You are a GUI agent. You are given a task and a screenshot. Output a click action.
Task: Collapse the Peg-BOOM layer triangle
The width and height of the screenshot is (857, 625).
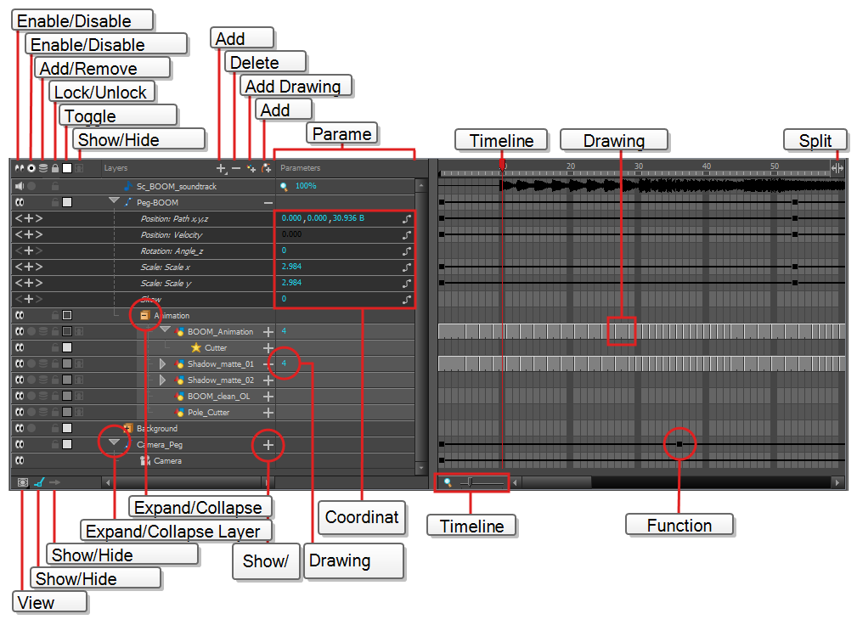click(114, 201)
